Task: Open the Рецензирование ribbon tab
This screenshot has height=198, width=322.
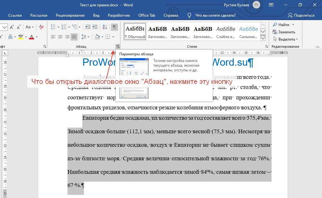Action: [70, 15]
